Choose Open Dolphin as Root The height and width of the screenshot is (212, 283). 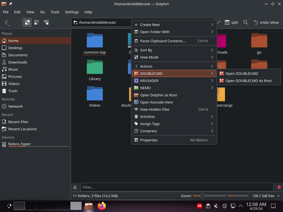tap(174, 95)
